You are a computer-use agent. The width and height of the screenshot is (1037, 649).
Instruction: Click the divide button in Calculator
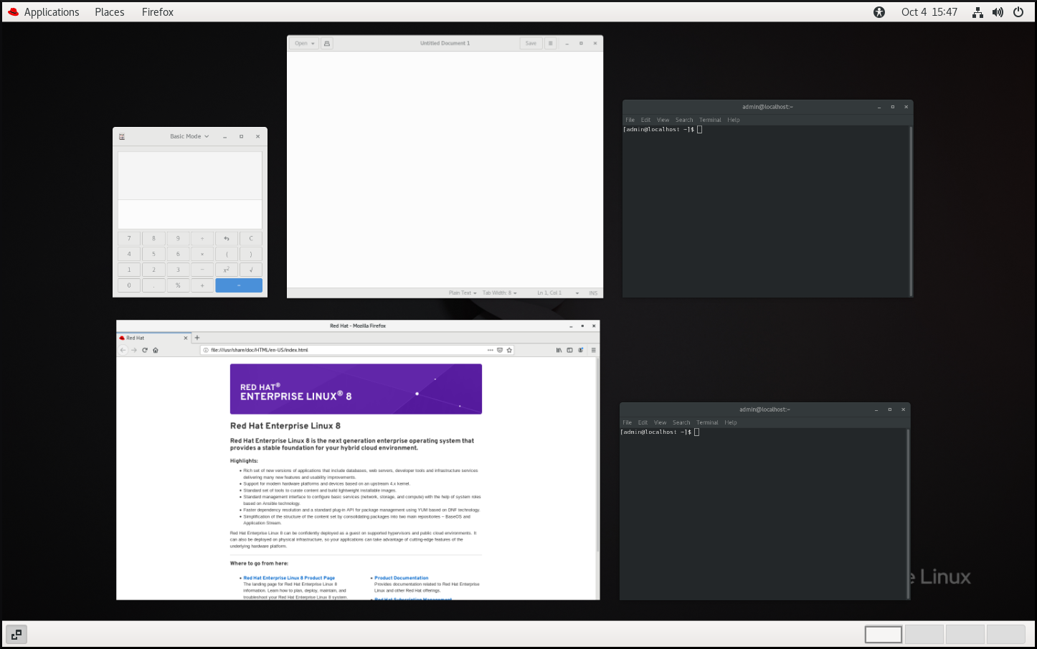[x=202, y=238]
